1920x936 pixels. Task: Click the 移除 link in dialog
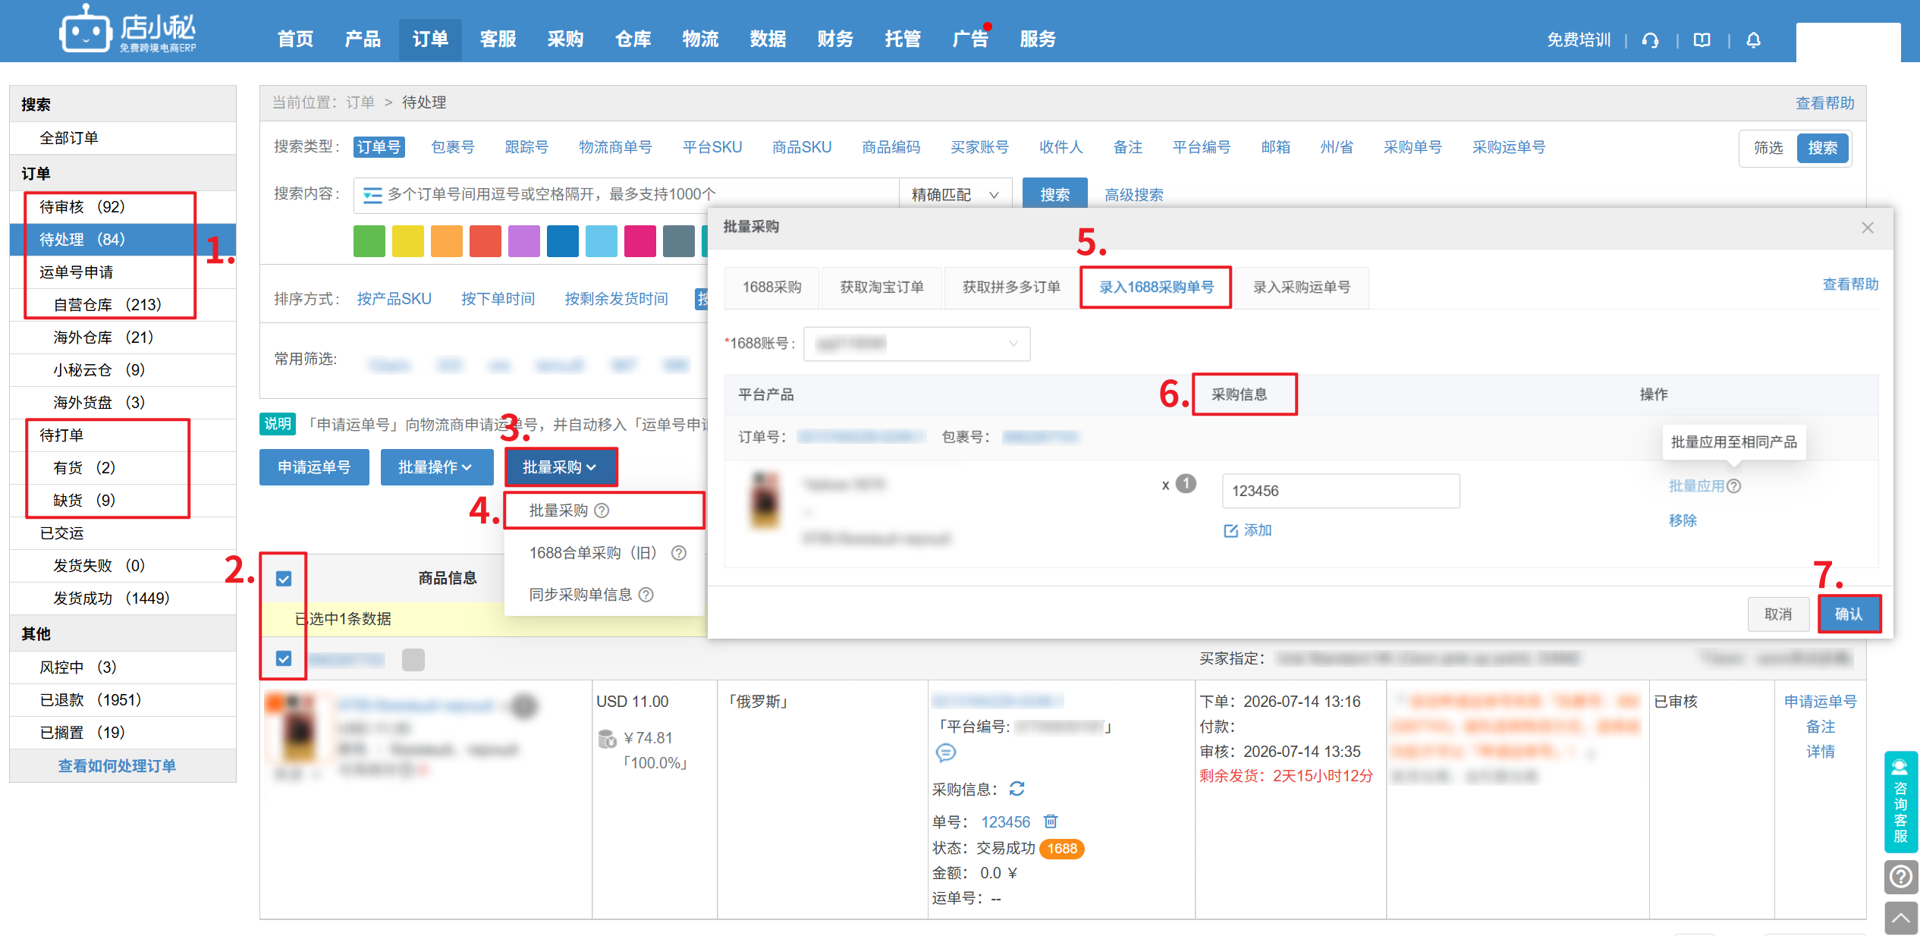pyautogui.click(x=1683, y=520)
